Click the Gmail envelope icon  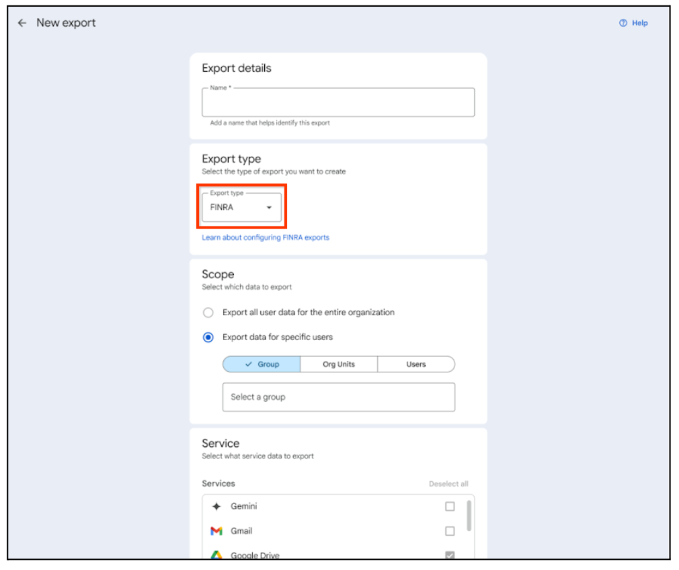tap(216, 531)
